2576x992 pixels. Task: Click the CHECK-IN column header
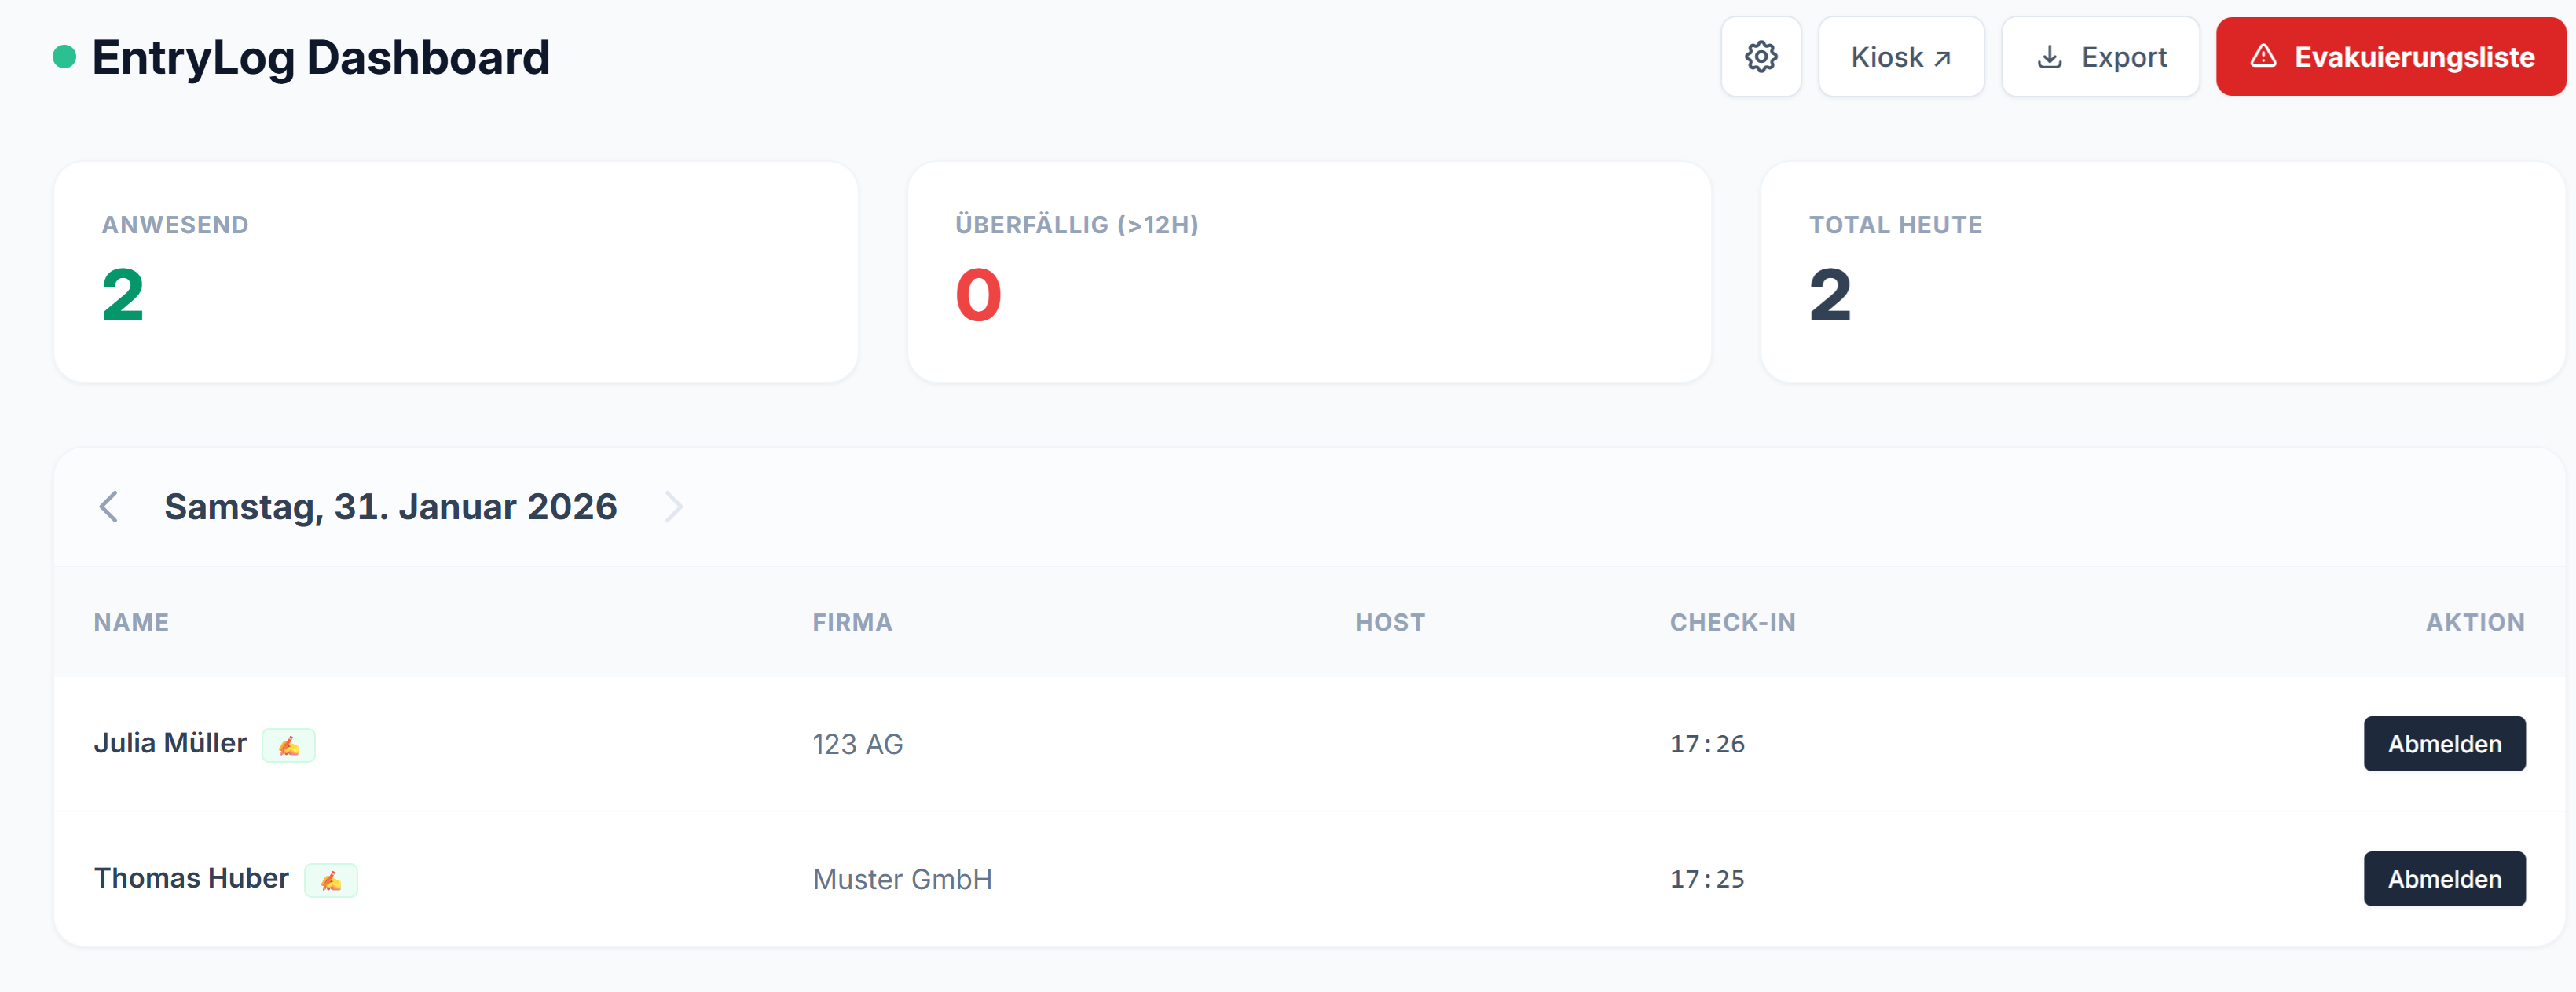(1732, 622)
